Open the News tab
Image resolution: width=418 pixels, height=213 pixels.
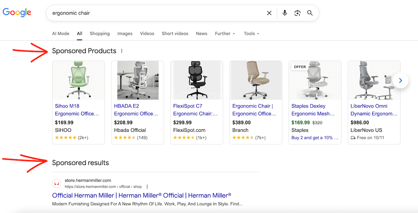pos(202,34)
